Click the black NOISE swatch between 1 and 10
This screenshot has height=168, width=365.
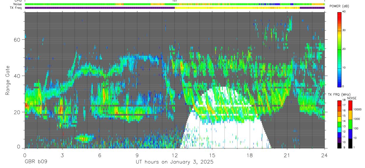pos(350,143)
